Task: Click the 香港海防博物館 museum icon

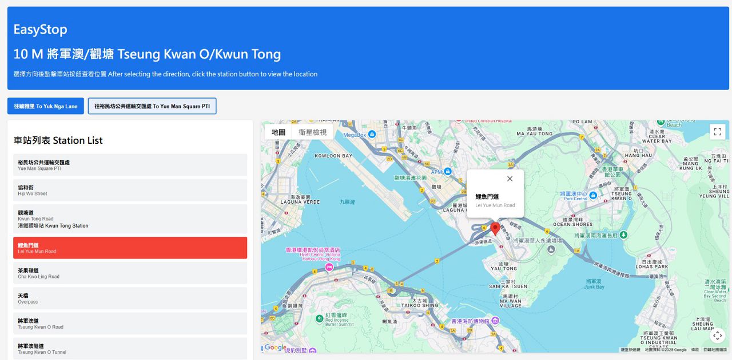Action: tap(495, 321)
